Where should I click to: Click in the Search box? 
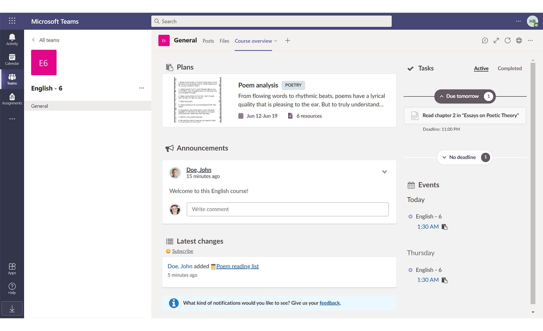(x=271, y=21)
